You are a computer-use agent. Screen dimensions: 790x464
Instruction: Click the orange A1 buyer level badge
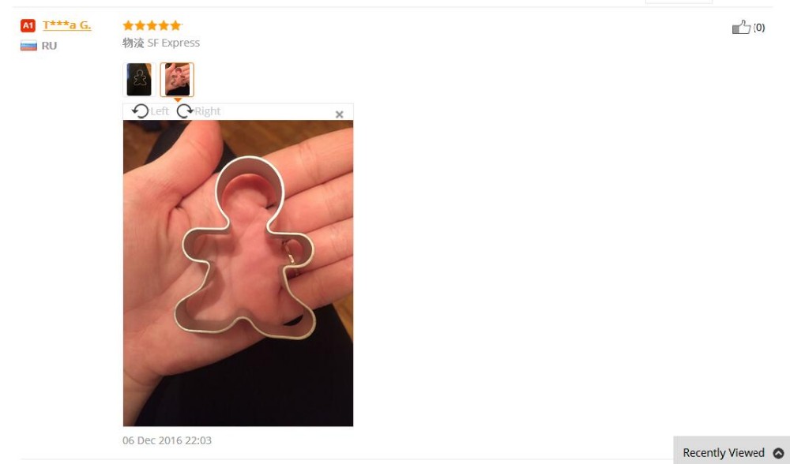[x=28, y=25]
